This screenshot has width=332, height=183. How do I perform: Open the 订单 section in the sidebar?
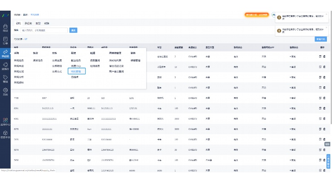(5, 40)
